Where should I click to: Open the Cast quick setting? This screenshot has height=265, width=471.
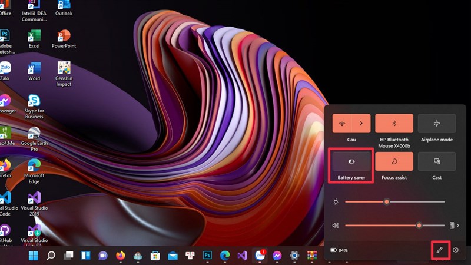point(437,161)
